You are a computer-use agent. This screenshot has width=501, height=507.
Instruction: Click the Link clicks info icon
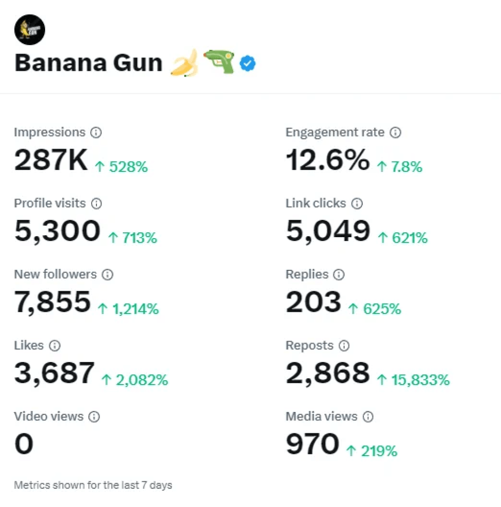357,203
